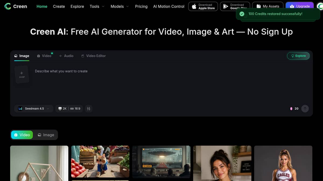The height and width of the screenshot is (181, 323).
Task: Open the Pricing page link
Action: click(141, 6)
